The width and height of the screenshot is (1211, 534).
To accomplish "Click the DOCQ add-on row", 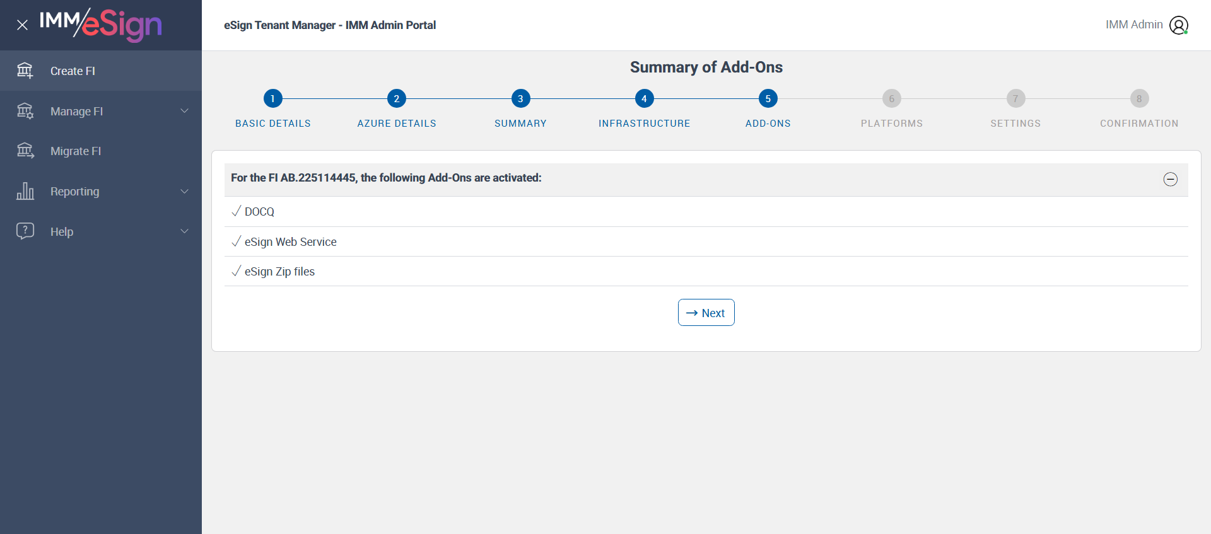I will [706, 212].
